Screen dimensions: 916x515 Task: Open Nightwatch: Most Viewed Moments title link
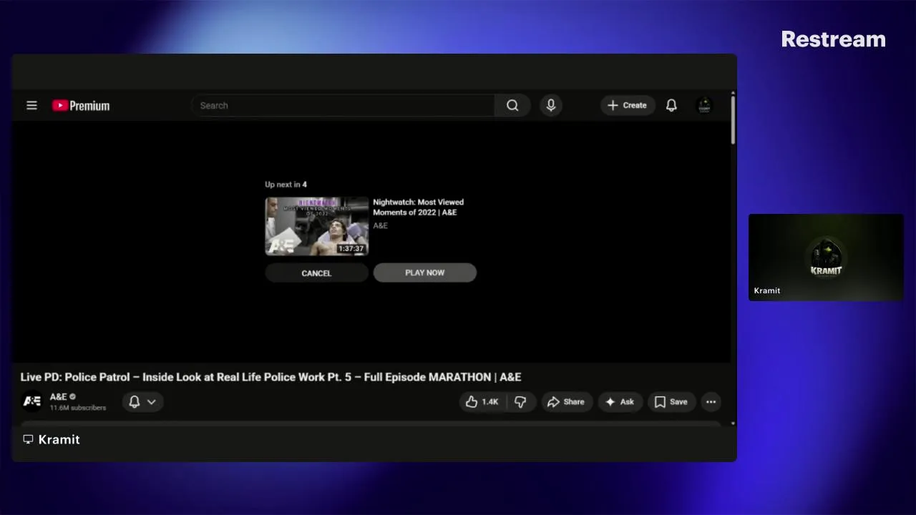(x=418, y=207)
